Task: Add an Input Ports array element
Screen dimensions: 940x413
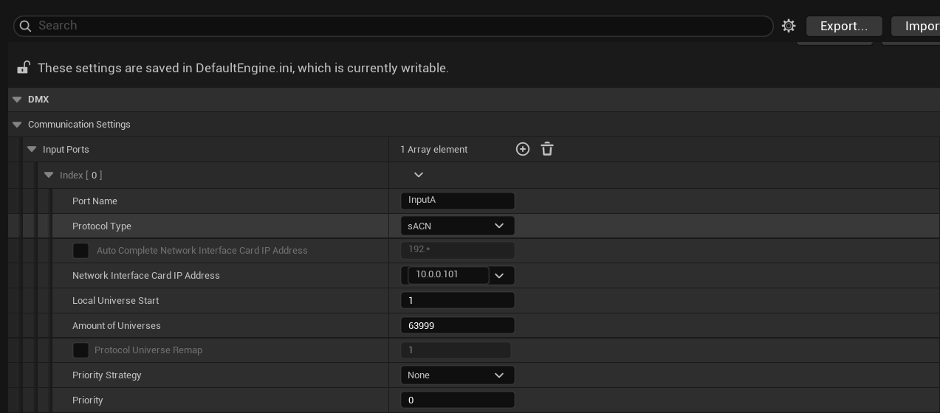Action: coord(523,149)
